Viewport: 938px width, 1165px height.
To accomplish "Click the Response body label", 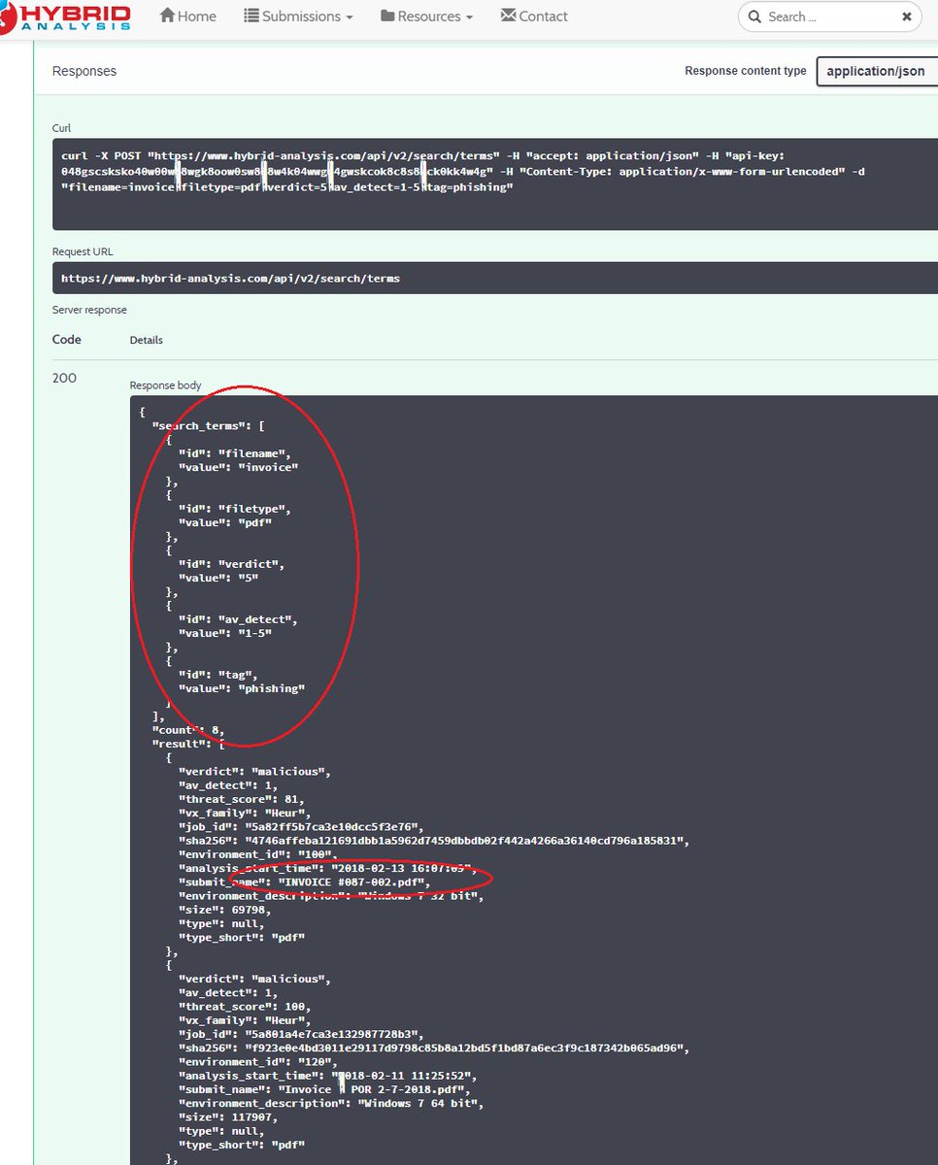I will click(166, 385).
